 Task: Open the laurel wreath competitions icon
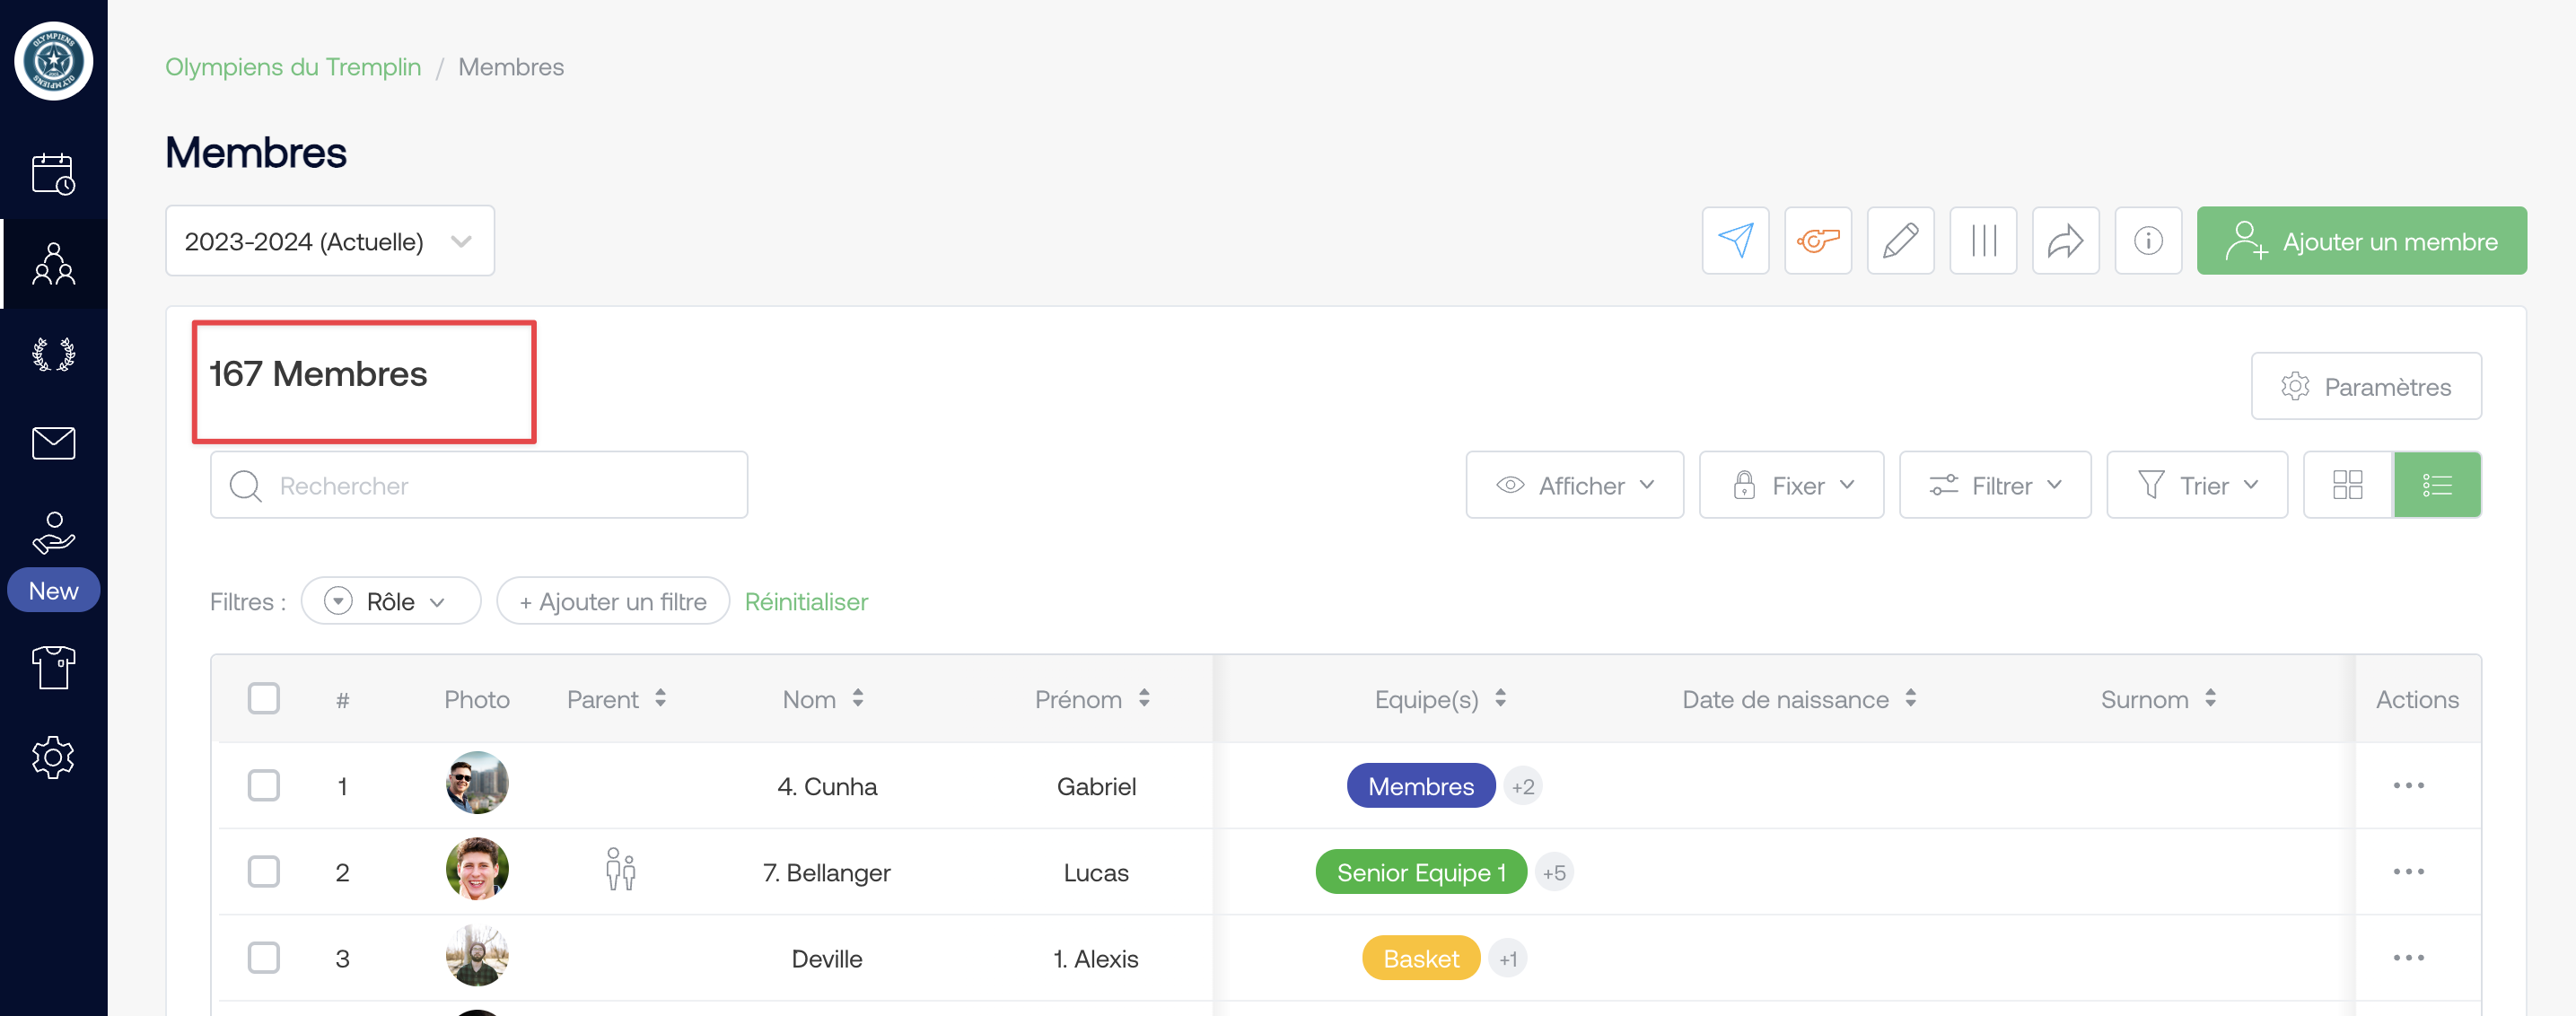click(53, 354)
